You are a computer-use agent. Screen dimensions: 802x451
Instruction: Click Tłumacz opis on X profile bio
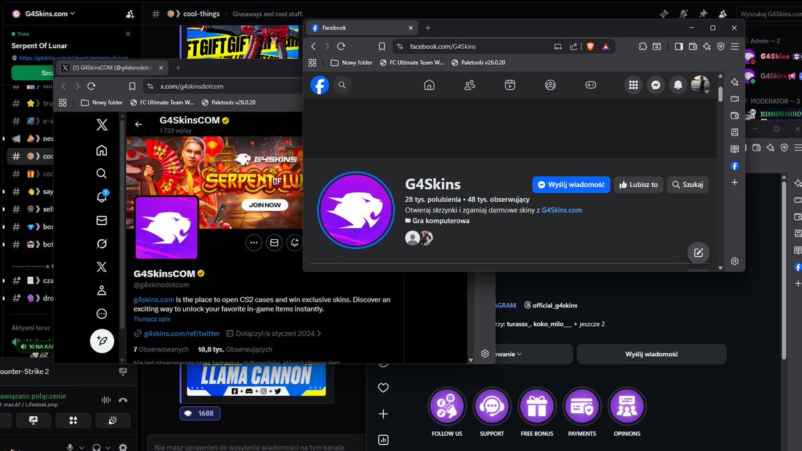click(x=152, y=319)
